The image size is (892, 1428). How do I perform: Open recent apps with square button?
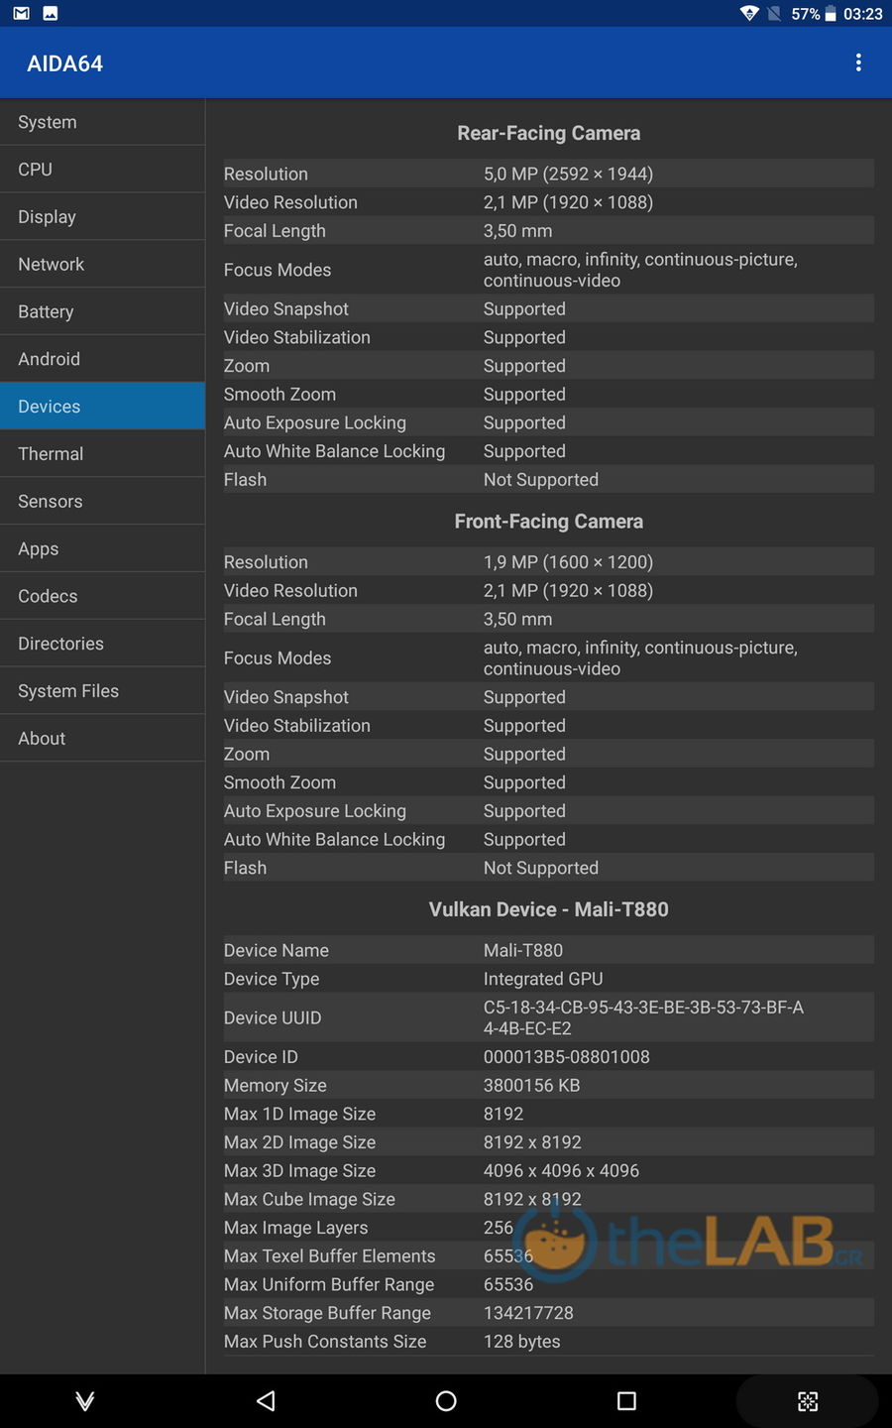click(626, 1400)
